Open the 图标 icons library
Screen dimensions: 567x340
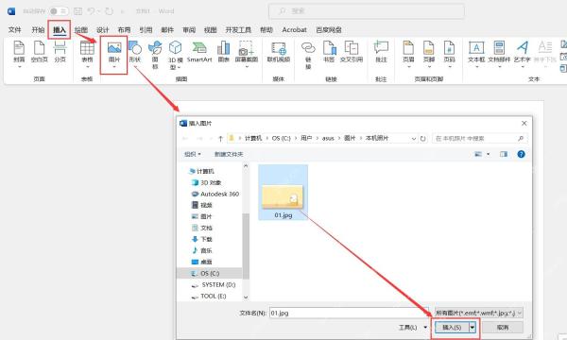coord(155,55)
